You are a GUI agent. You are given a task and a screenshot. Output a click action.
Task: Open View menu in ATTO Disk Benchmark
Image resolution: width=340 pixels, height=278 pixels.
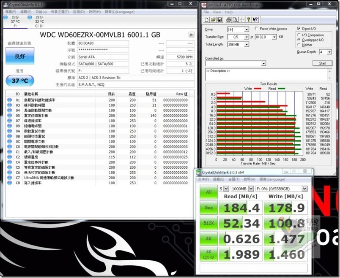coord(217,12)
